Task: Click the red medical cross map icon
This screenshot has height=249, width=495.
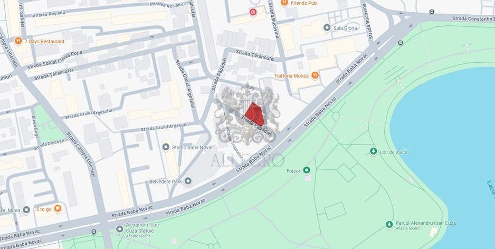Action: click(x=253, y=12)
